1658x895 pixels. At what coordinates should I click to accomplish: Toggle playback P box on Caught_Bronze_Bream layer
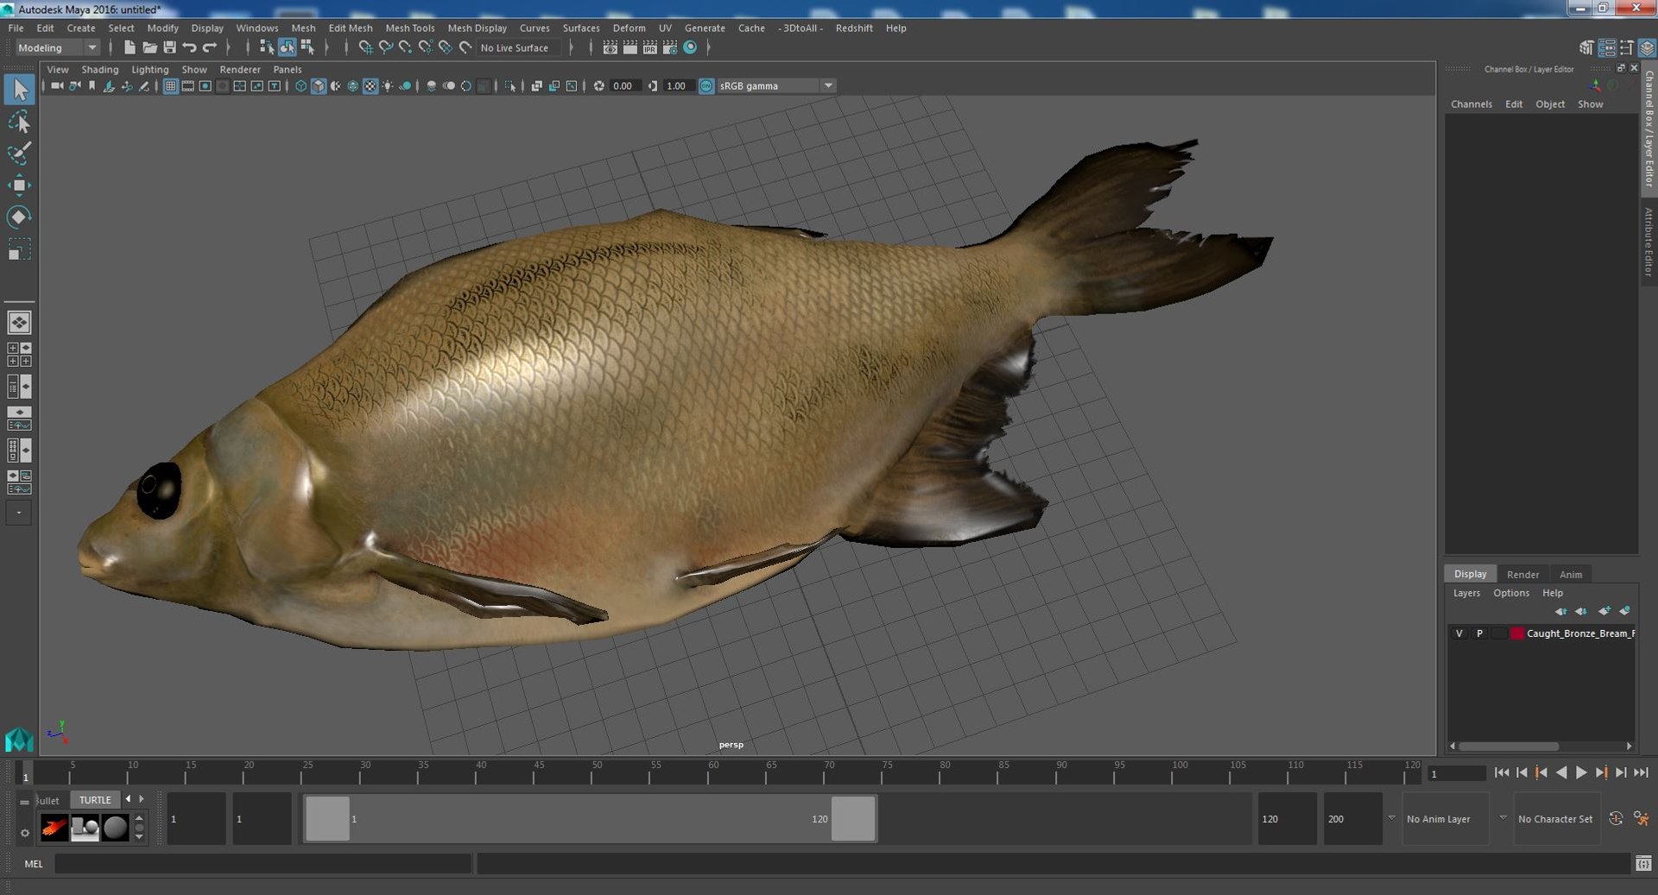[x=1479, y=633]
